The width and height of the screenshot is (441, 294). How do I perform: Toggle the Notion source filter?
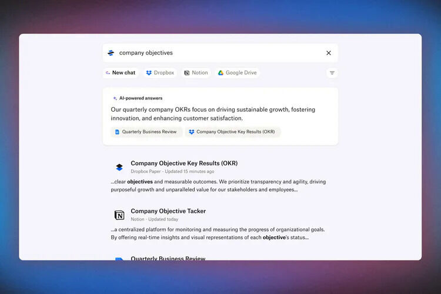pos(196,73)
